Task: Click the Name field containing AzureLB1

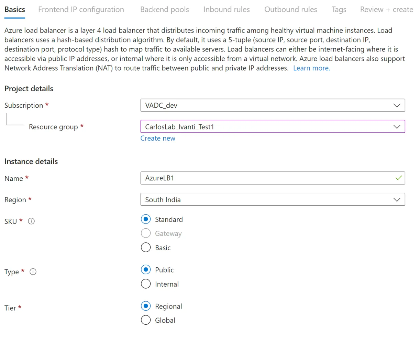Action: click(273, 178)
